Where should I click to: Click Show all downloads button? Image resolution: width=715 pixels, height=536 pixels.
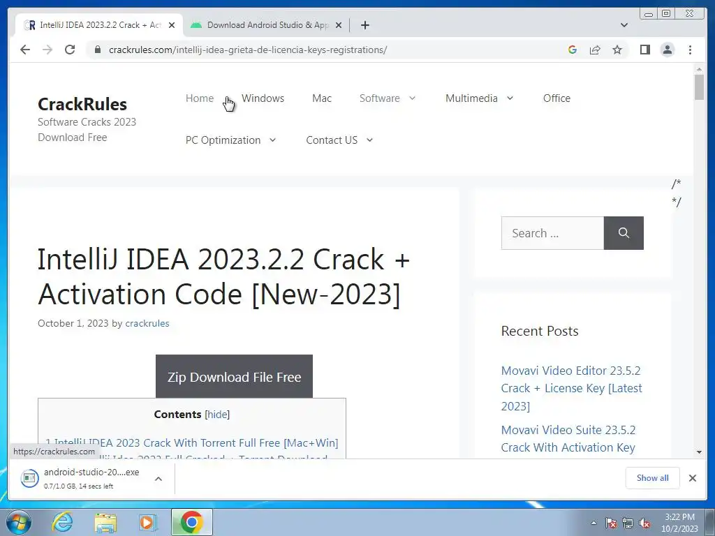coord(652,477)
